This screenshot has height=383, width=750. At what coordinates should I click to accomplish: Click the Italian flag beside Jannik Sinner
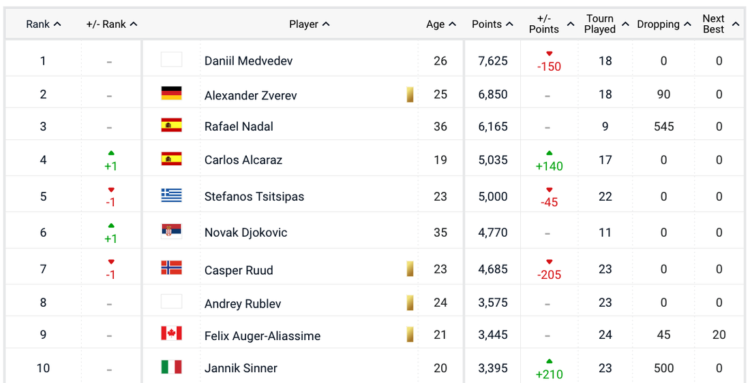(x=171, y=367)
